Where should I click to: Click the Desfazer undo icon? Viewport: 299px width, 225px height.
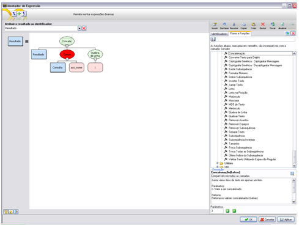(x=224, y=24)
